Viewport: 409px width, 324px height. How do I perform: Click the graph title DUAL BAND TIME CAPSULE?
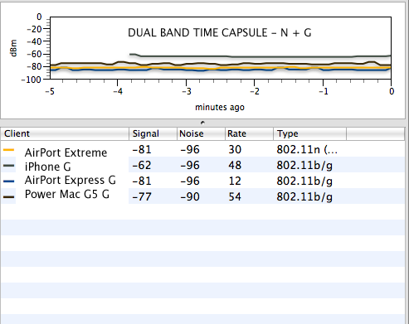pos(220,33)
